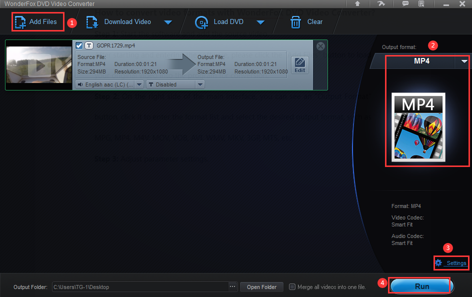Browse output folder with the ellipsis button
The image size is (472, 297).
coord(232,287)
